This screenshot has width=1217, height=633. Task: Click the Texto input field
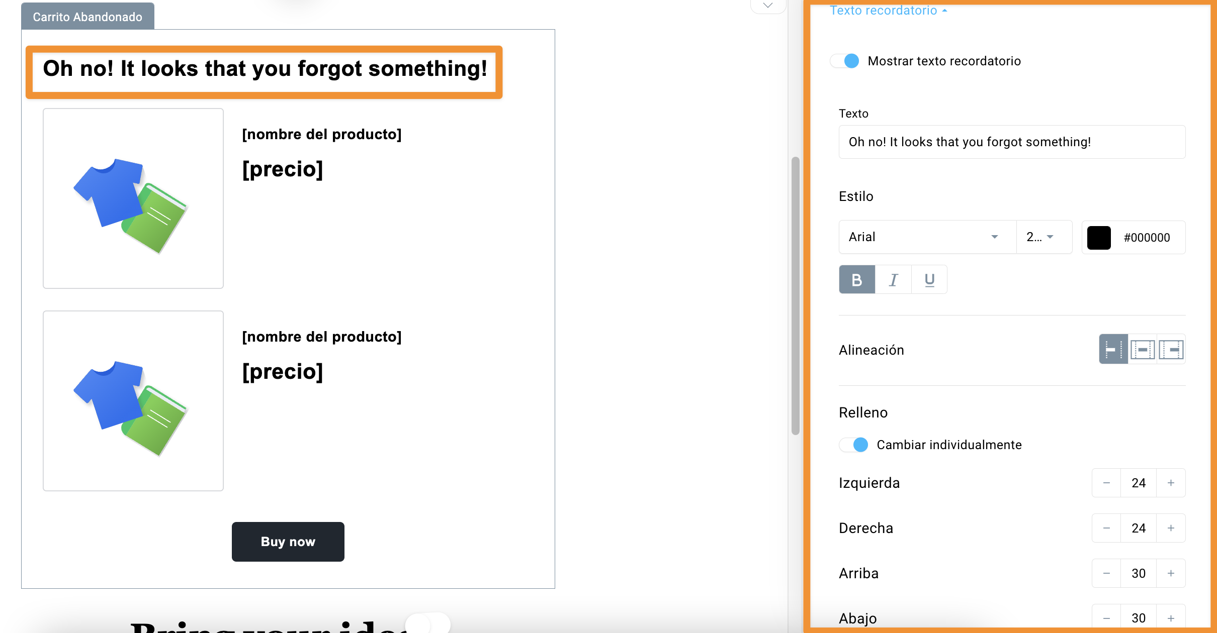tap(1012, 142)
